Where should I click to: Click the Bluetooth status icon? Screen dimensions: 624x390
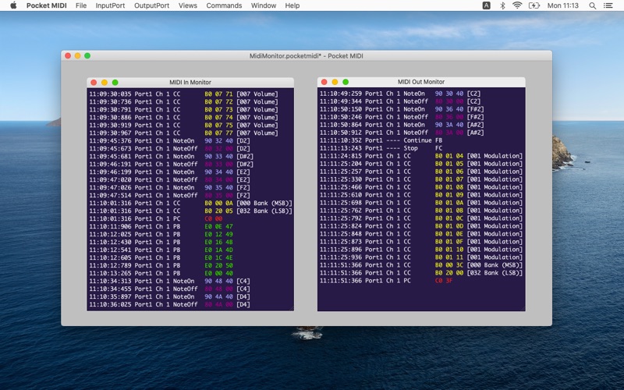502,5
